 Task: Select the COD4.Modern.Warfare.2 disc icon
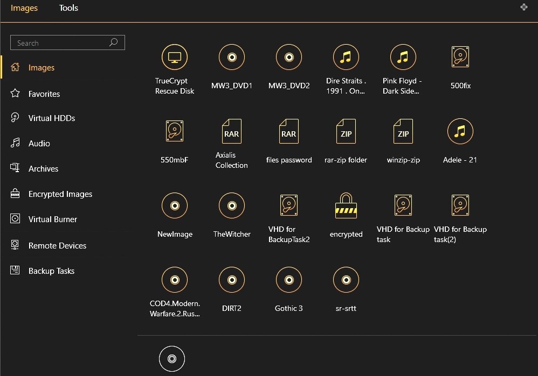tap(175, 280)
